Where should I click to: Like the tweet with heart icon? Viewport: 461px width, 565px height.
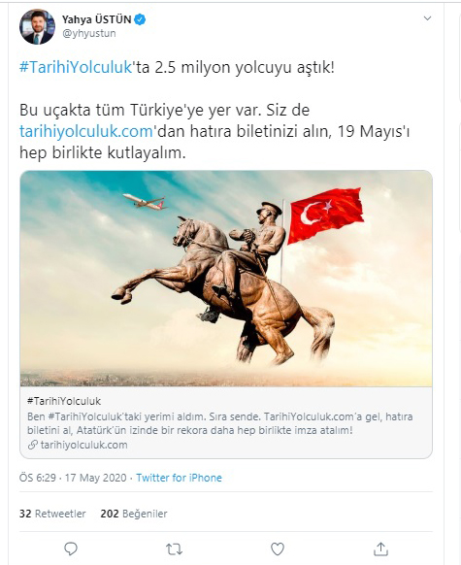click(x=278, y=549)
